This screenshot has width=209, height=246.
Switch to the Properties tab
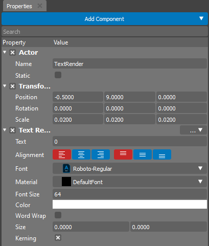point(19,6)
